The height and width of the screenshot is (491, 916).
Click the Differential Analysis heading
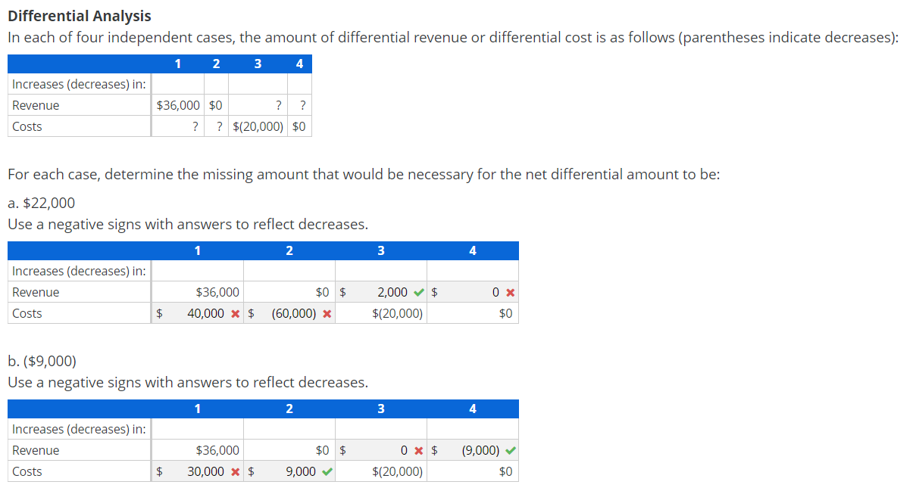tap(79, 15)
